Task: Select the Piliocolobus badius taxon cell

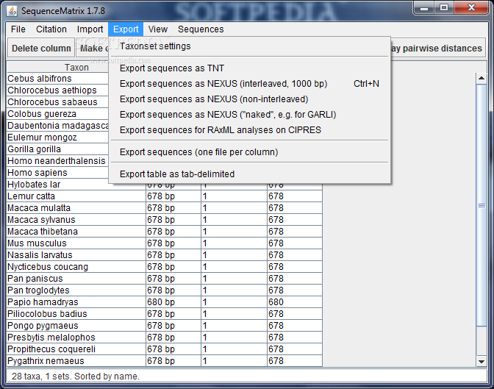Action: click(76, 314)
